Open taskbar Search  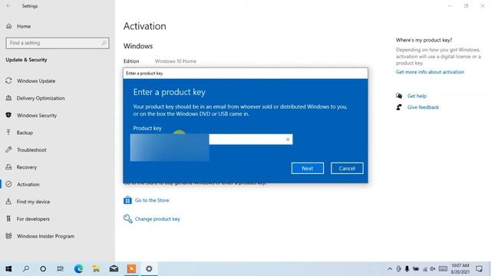(x=26, y=268)
